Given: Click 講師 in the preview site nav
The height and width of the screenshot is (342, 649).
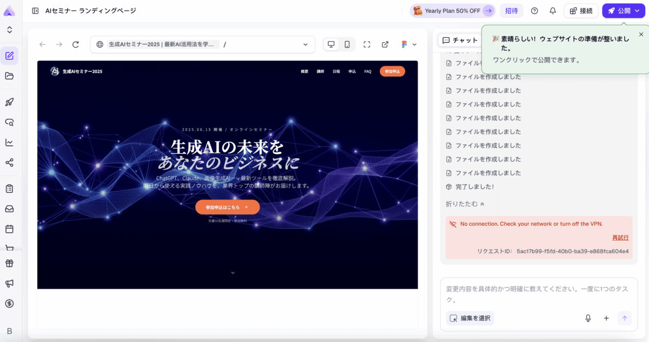Looking at the screenshot, I should 320,71.
